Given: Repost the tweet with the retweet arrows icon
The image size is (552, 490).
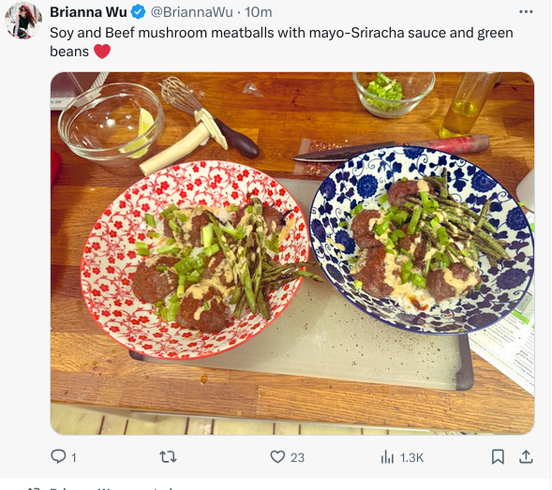Looking at the screenshot, I should 168,457.
